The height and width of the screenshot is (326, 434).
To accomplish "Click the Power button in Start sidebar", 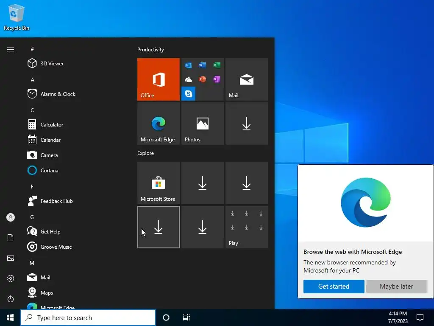I will [x=11, y=299].
